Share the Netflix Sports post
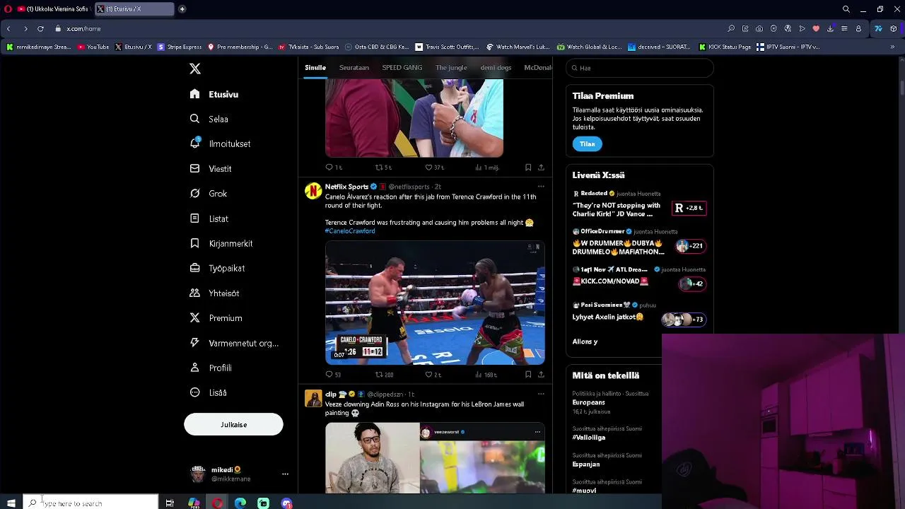The height and width of the screenshot is (509, 905). 541,375
